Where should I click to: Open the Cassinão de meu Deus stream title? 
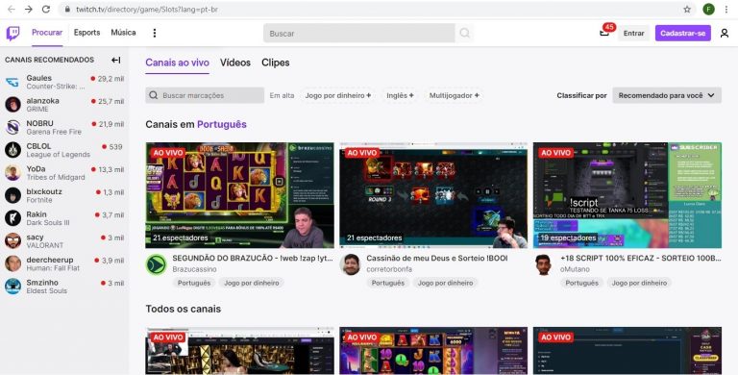coord(437,258)
